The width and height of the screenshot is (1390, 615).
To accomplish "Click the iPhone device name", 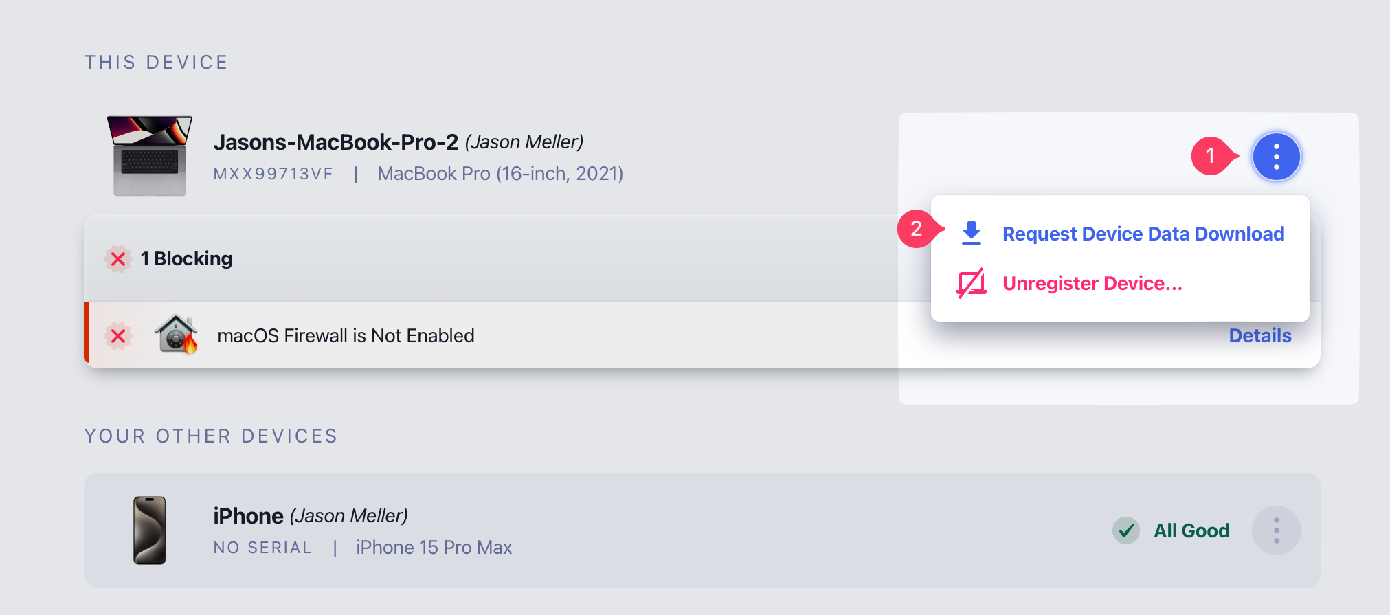I will pos(248,516).
